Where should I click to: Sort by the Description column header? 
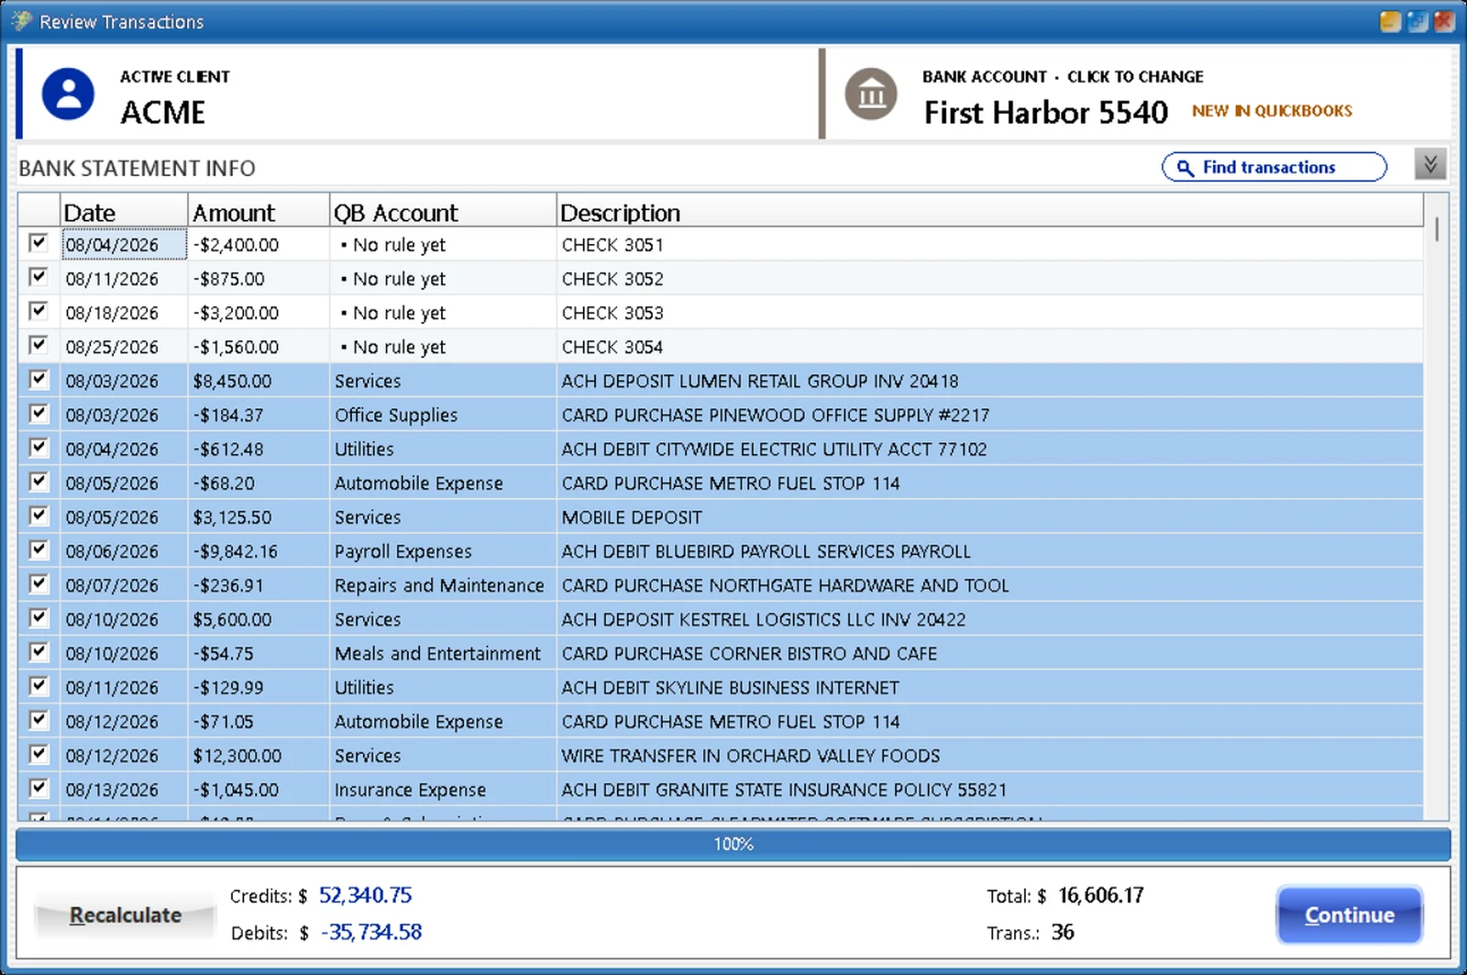coord(990,213)
